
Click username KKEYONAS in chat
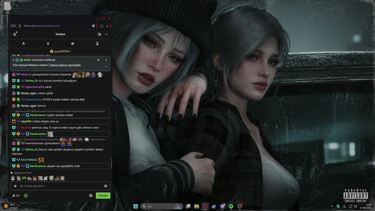coord(29,160)
